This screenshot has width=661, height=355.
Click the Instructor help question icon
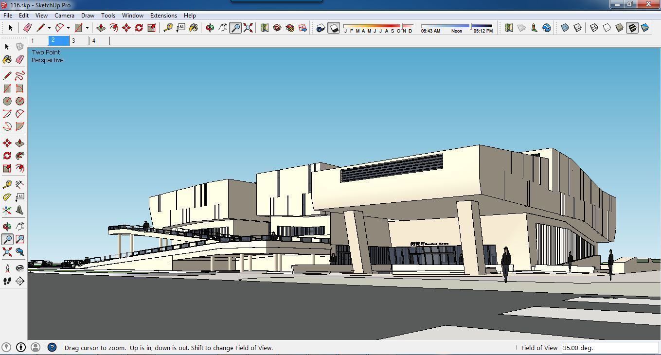[x=52, y=347]
